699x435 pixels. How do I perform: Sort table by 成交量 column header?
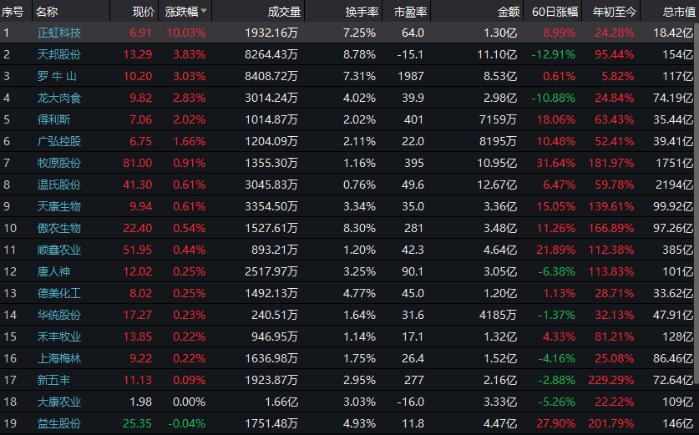coord(285,12)
